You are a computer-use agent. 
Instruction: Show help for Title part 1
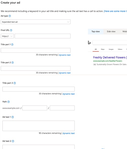coord(12,44)
